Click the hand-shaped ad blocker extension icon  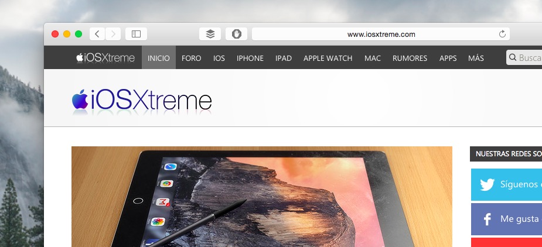[237, 34]
